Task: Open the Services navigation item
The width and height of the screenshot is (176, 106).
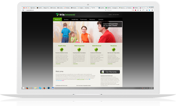Action: 66,20
